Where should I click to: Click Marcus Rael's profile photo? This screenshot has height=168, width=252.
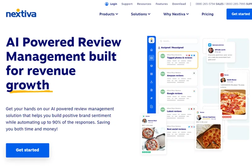[x=145, y=121]
